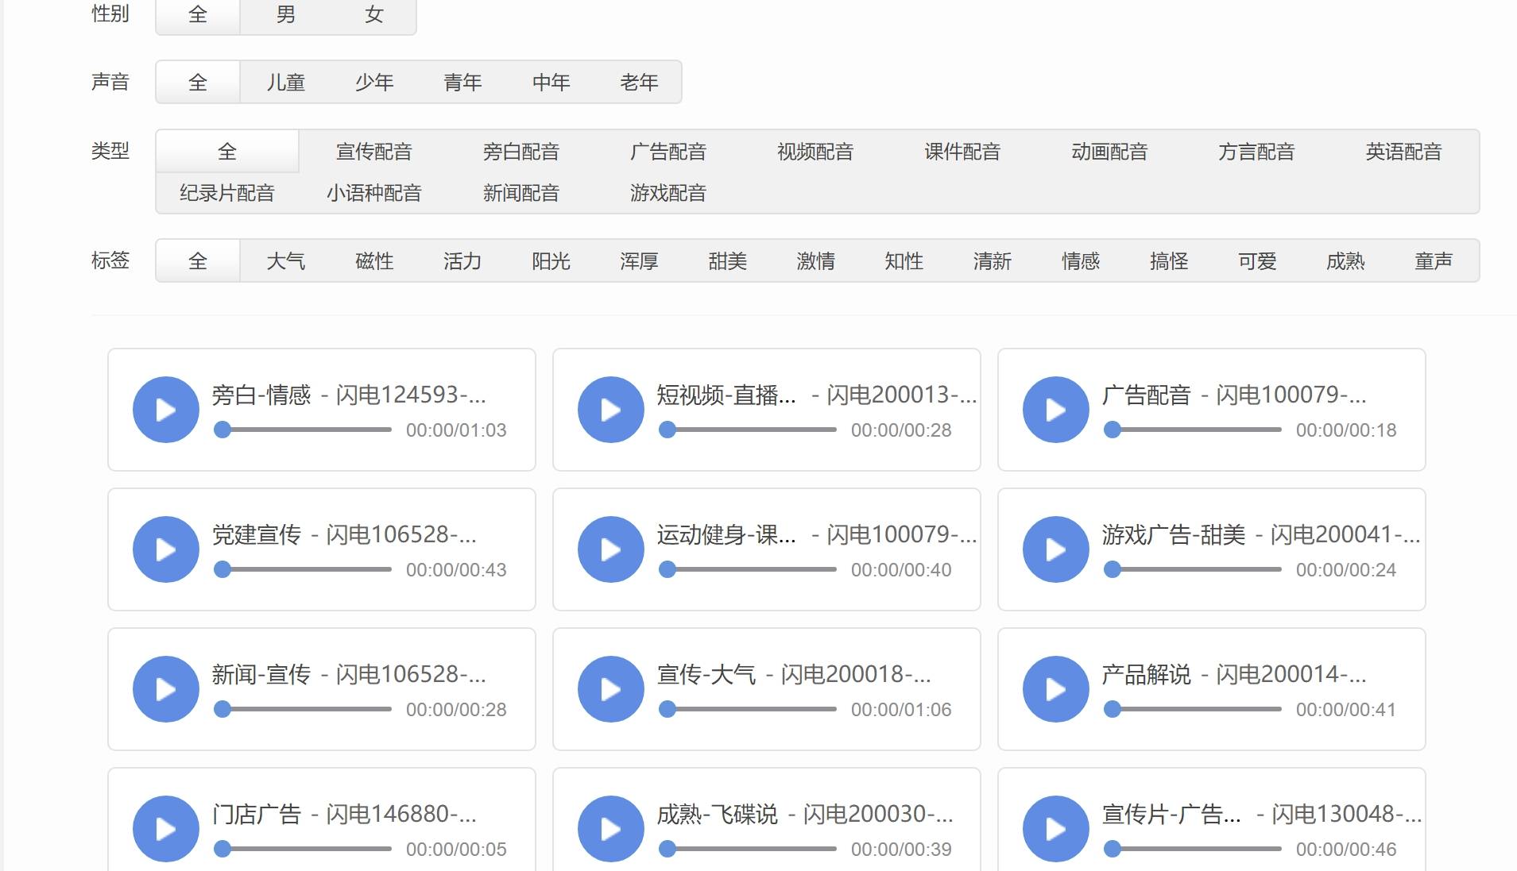Choose 广告配音 type filter
The image size is (1517, 871).
pos(668,151)
